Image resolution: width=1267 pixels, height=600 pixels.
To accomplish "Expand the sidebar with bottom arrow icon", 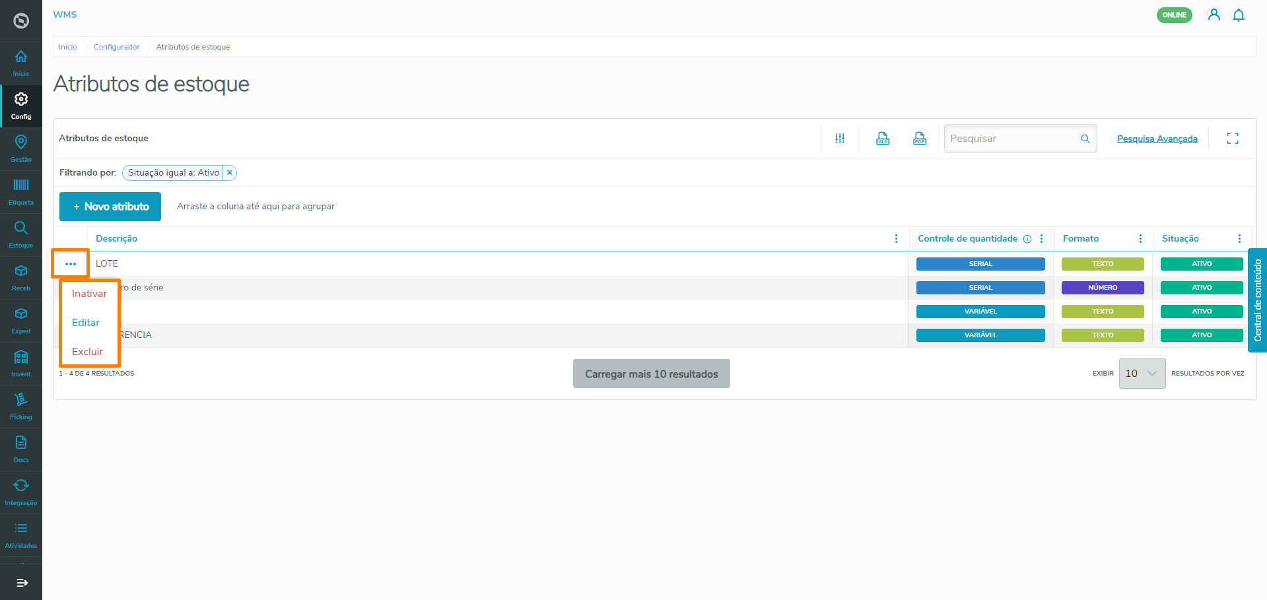I will 22,583.
